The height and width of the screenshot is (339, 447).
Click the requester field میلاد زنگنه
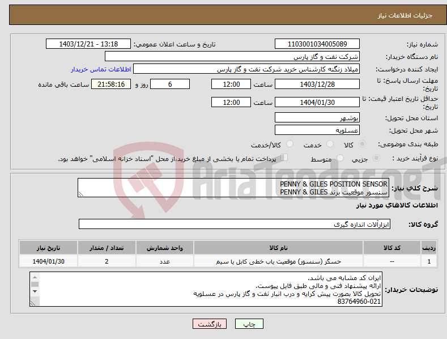click(246, 69)
